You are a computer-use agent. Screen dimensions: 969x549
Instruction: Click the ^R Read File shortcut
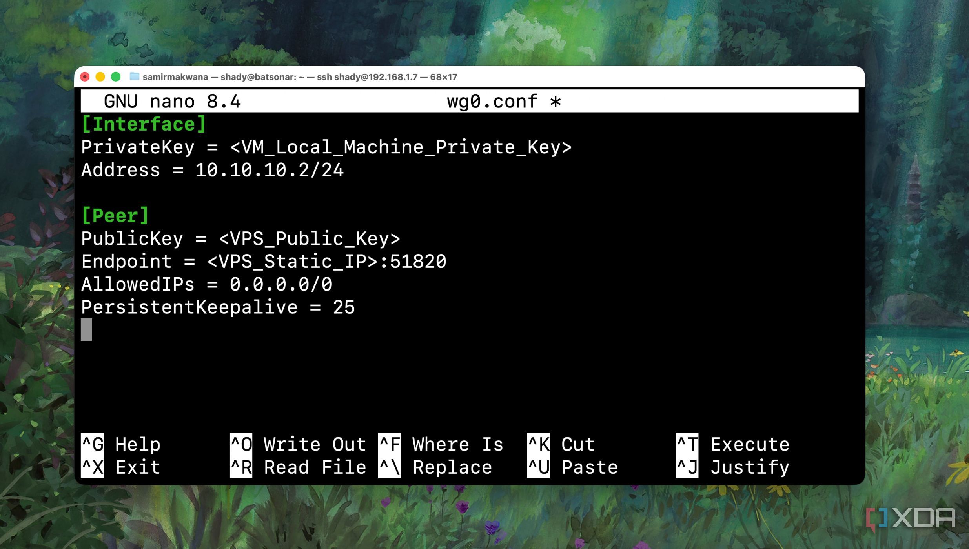298,467
